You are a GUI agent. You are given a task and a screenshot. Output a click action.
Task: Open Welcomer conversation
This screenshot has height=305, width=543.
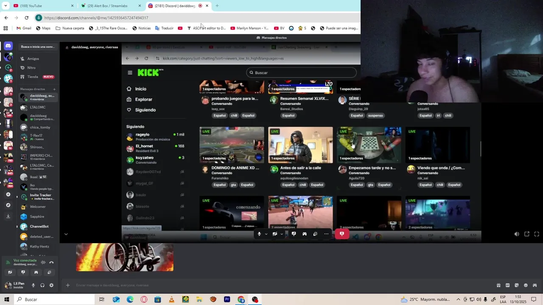pos(37,207)
